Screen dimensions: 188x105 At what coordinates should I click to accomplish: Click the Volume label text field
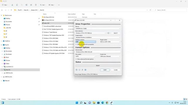click(x=98, y=52)
